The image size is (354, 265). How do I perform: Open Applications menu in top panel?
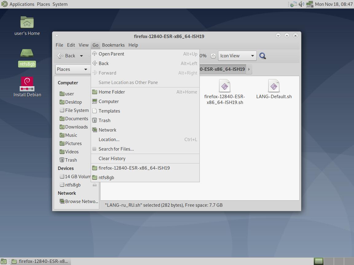[x=22, y=4]
